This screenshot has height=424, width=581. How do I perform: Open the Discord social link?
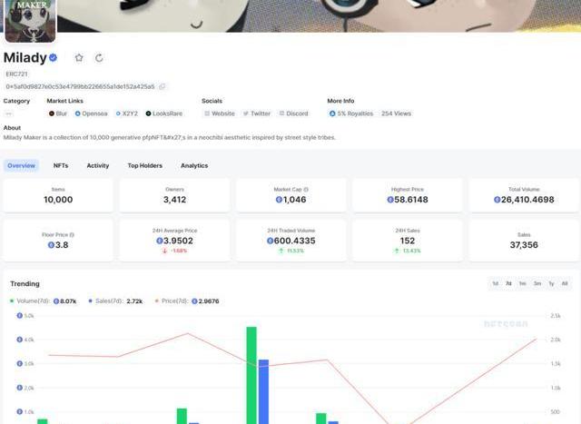(x=293, y=113)
